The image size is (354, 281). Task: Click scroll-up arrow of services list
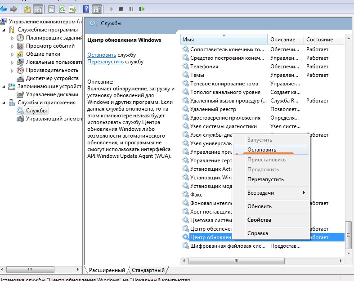[x=348, y=38]
